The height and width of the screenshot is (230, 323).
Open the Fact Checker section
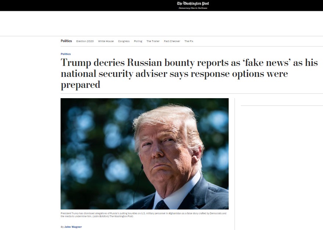(172, 41)
